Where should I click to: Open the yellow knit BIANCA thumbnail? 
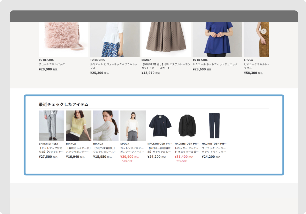[x=79, y=126]
